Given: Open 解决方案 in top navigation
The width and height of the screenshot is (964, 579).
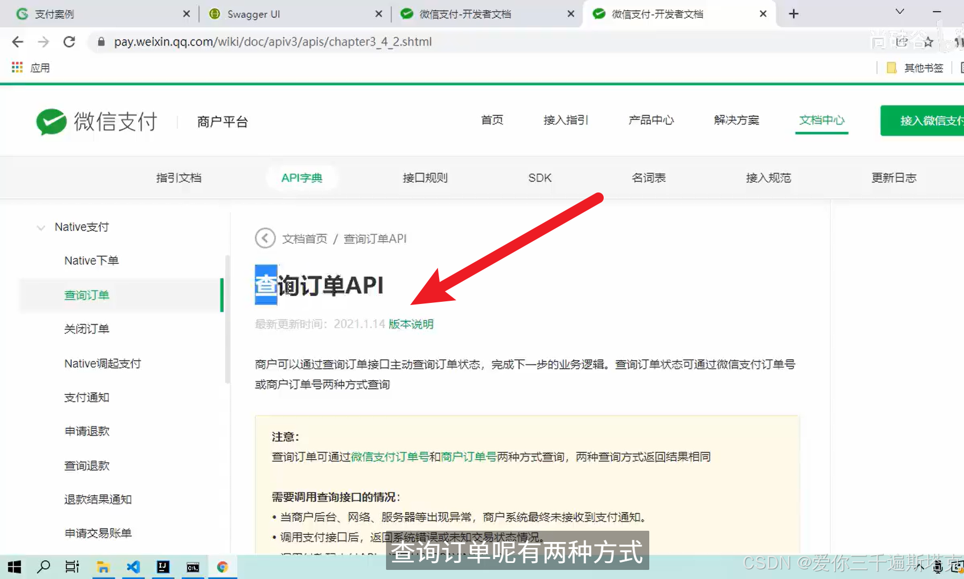Looking at the screenshot, I should pos(736,120).
